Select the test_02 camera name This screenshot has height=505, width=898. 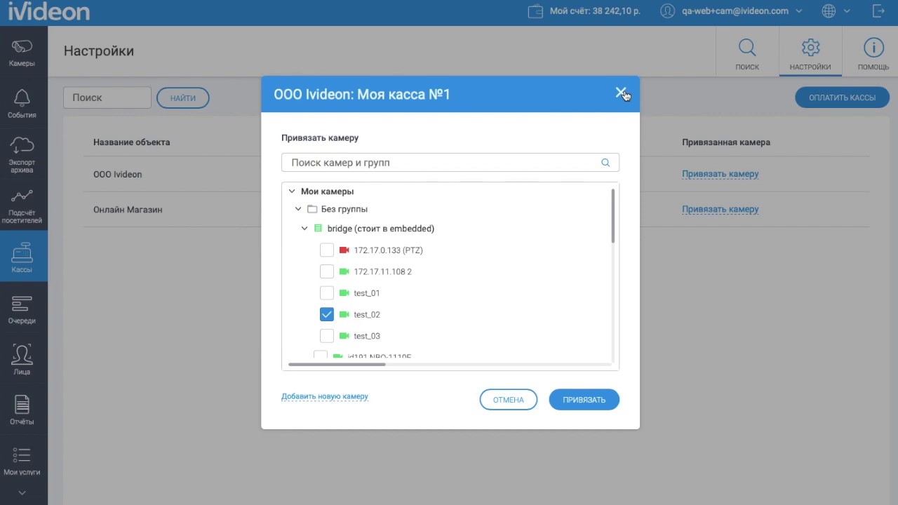pos(367,315)
